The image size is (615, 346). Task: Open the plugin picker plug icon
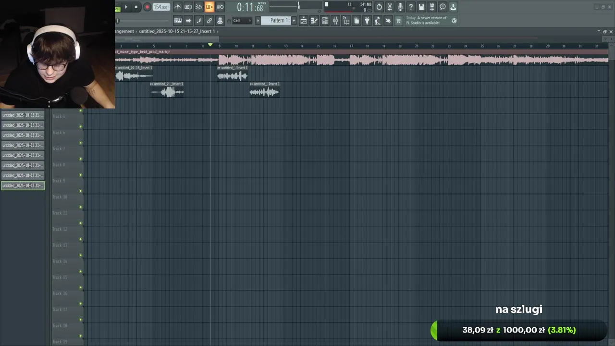click(367, 21)
